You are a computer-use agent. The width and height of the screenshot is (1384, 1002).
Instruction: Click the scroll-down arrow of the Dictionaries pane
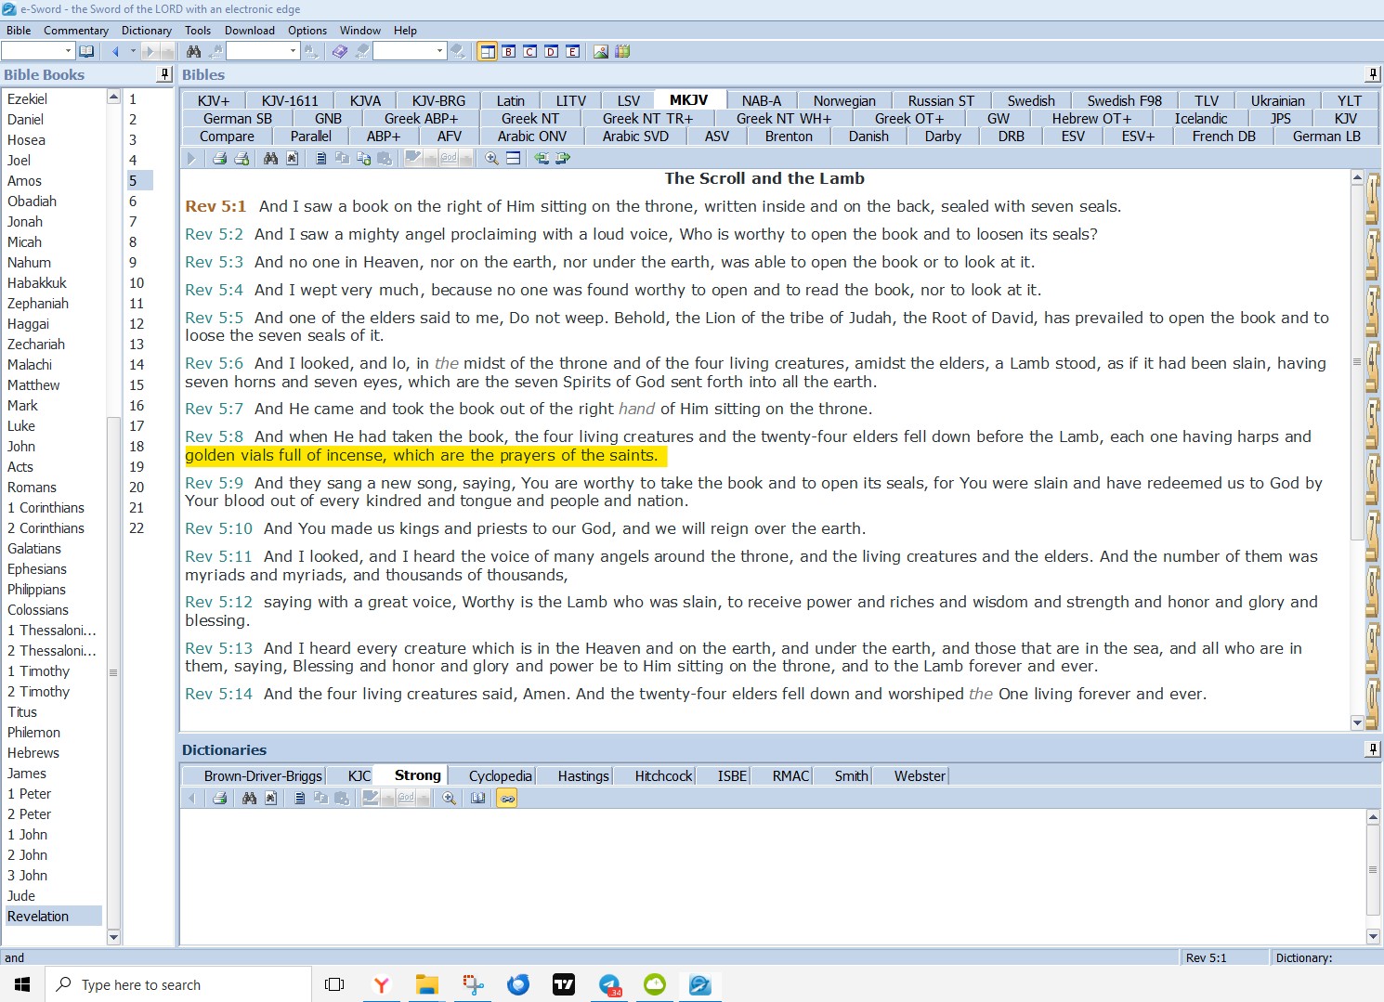click(1373, 936)
